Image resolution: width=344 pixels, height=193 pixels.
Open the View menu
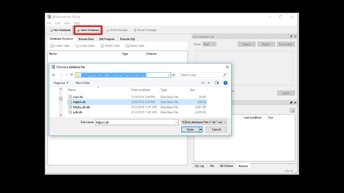pos(67,23)
